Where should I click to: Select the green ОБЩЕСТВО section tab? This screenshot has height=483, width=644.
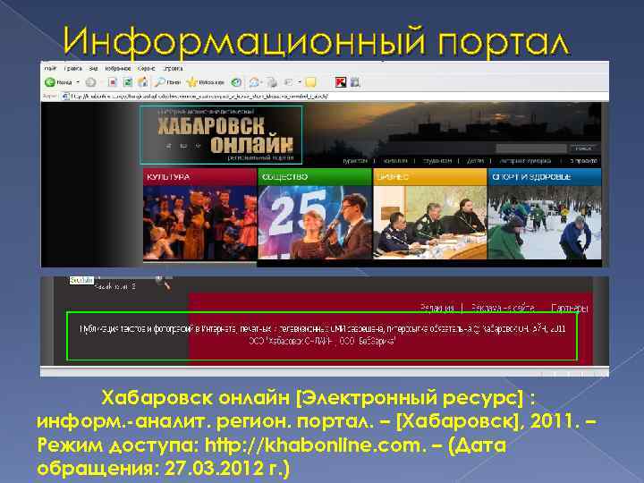tap(315, 177)
